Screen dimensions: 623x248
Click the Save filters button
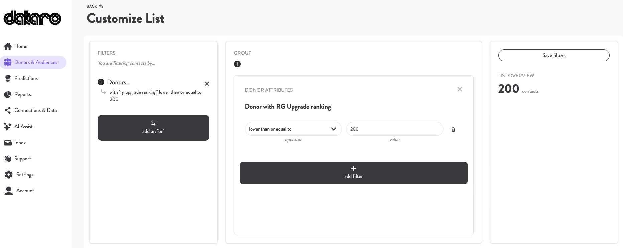tap(554, 55)
